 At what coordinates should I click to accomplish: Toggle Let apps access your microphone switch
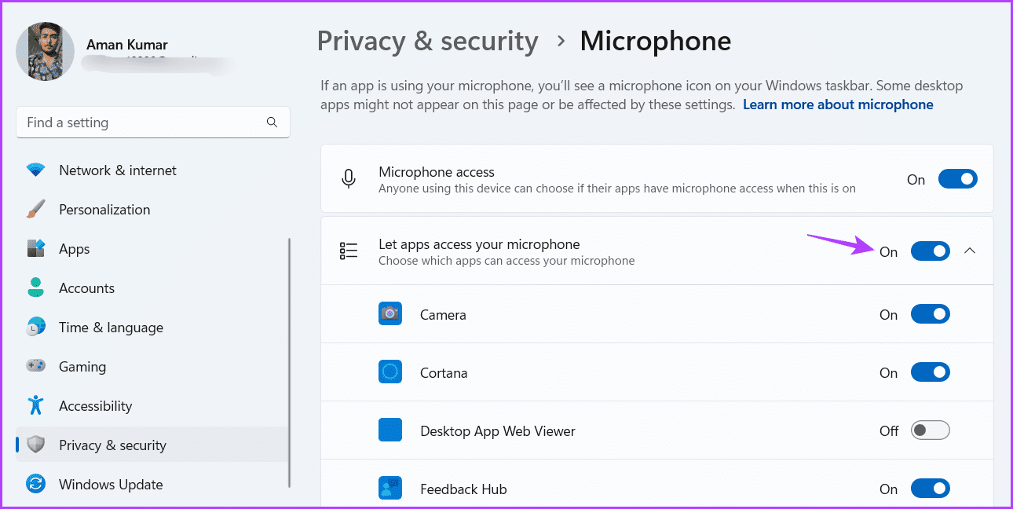pyautogui.click(x=931, y=251)
